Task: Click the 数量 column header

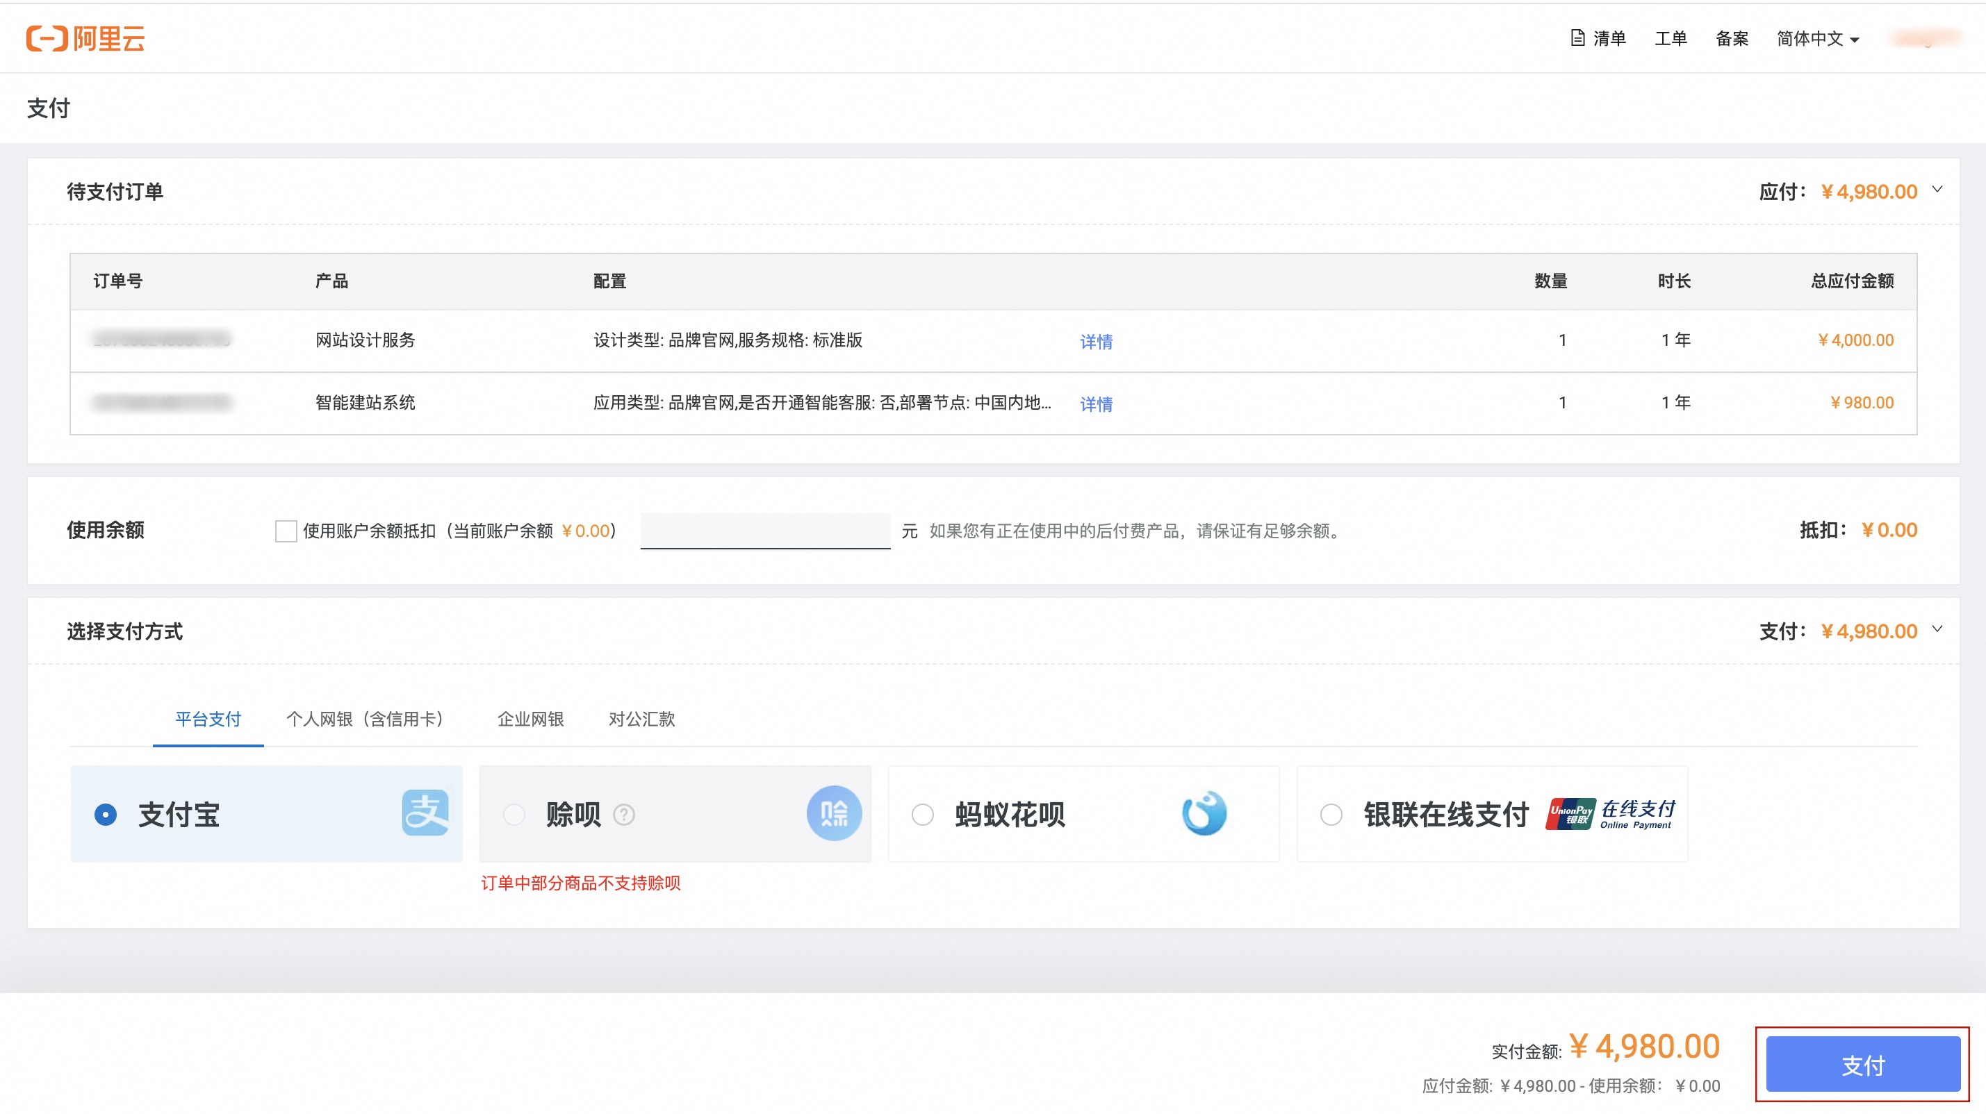Action: pyautogui.click(x=1550, y=281)
